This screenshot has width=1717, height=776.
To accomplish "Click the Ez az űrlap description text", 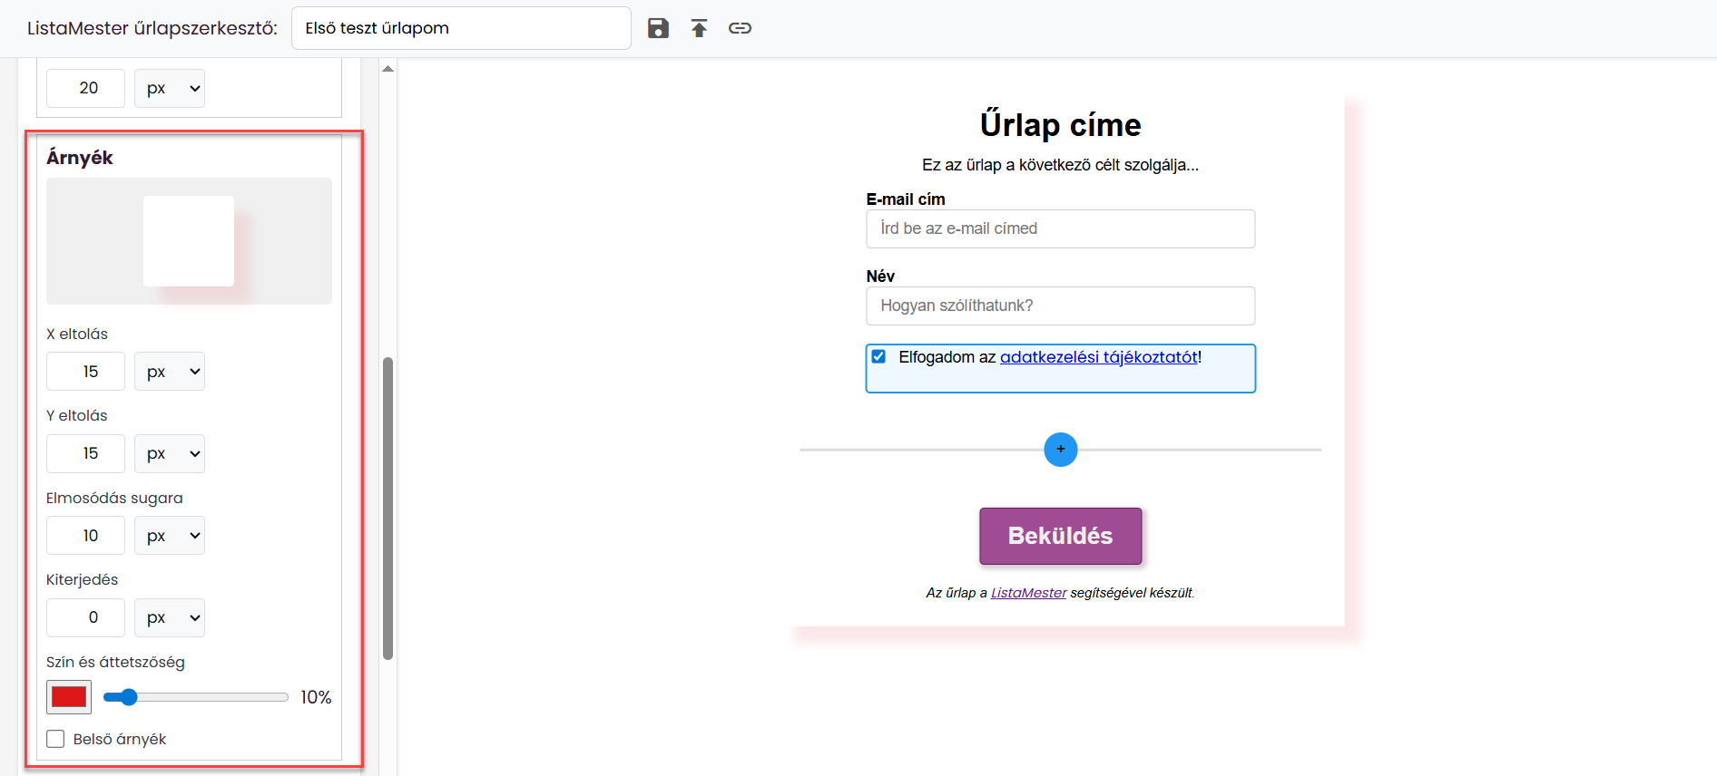I will [x=1060, y=165].
